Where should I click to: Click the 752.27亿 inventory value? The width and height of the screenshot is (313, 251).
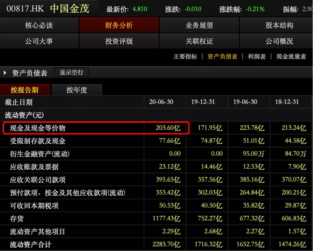210,218
